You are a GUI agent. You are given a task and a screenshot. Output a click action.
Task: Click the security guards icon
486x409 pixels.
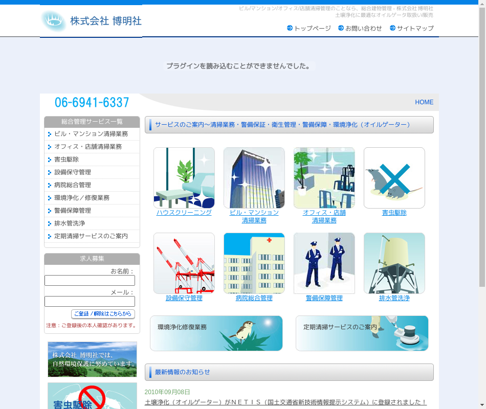coord(324,263)
